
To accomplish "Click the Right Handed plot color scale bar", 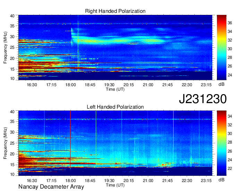I will [221, 47].
